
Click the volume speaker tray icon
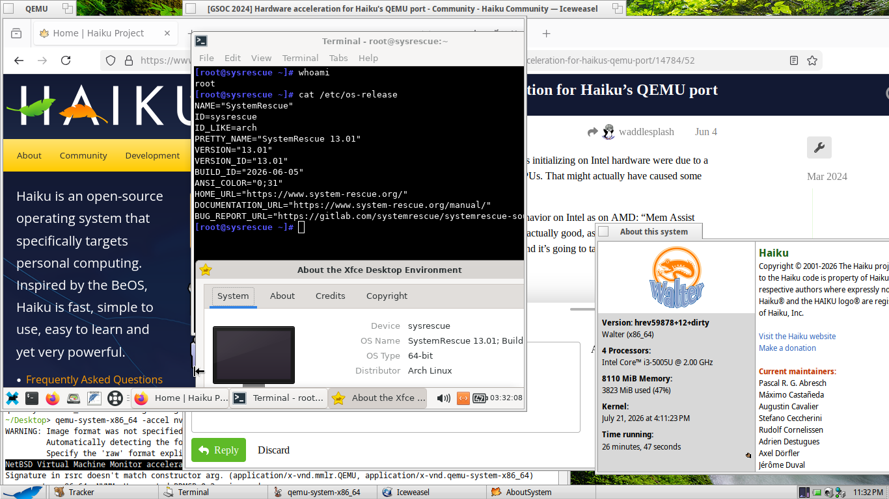tap(444, 398)
